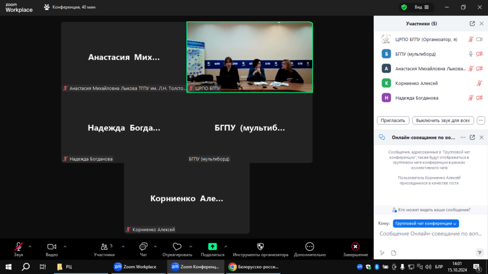Pop out the Участники panel

coord(472,23)
